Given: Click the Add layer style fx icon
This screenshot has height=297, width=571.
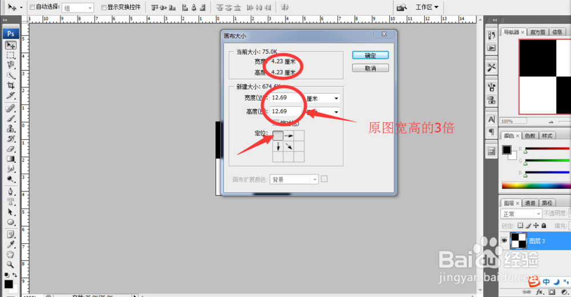Looking at the screenshot, I should pos(540,292).
